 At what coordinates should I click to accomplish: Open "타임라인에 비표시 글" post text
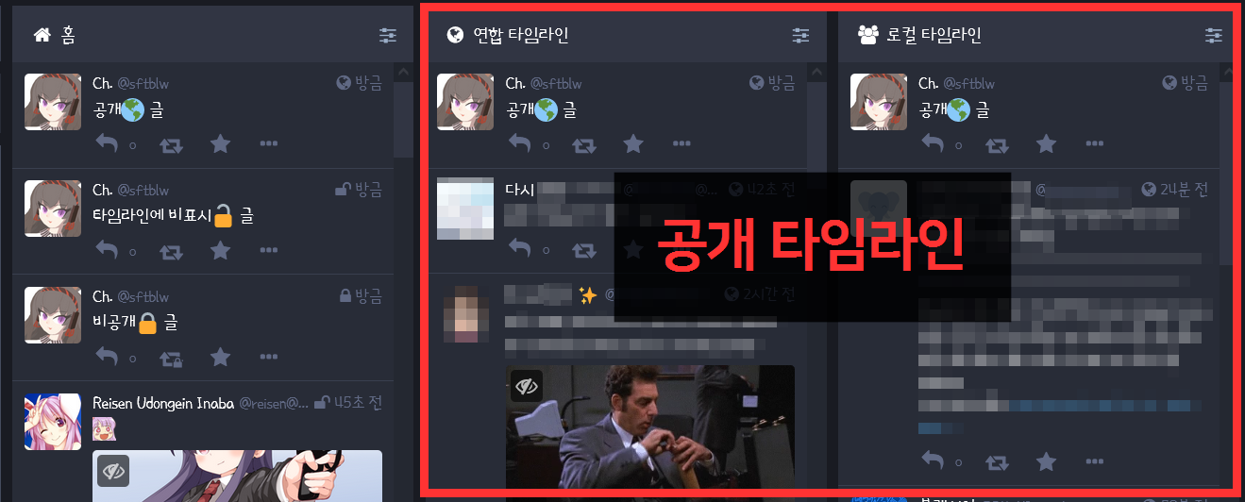click(x=174, y=217)
